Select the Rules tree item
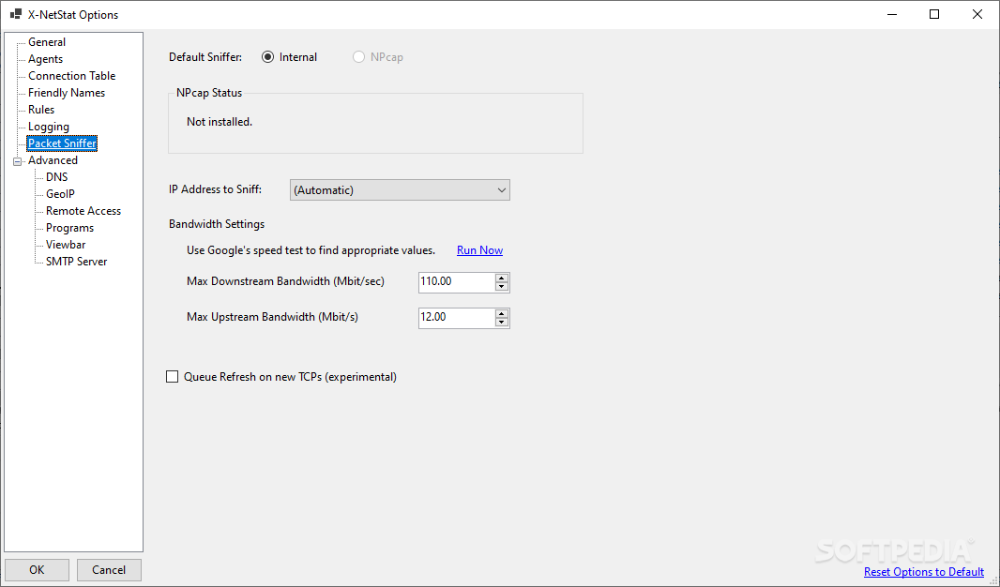This screenshot has height=587, width=1000. (x=41, y=110)
